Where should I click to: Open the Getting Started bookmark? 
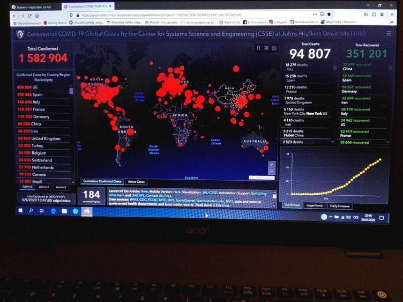coord(55,23)
